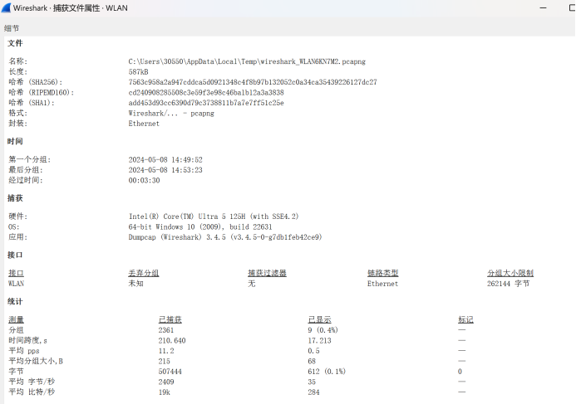Click the 细节 section label
The height and width of the screenshot is (404, 576).
point(12,28)
